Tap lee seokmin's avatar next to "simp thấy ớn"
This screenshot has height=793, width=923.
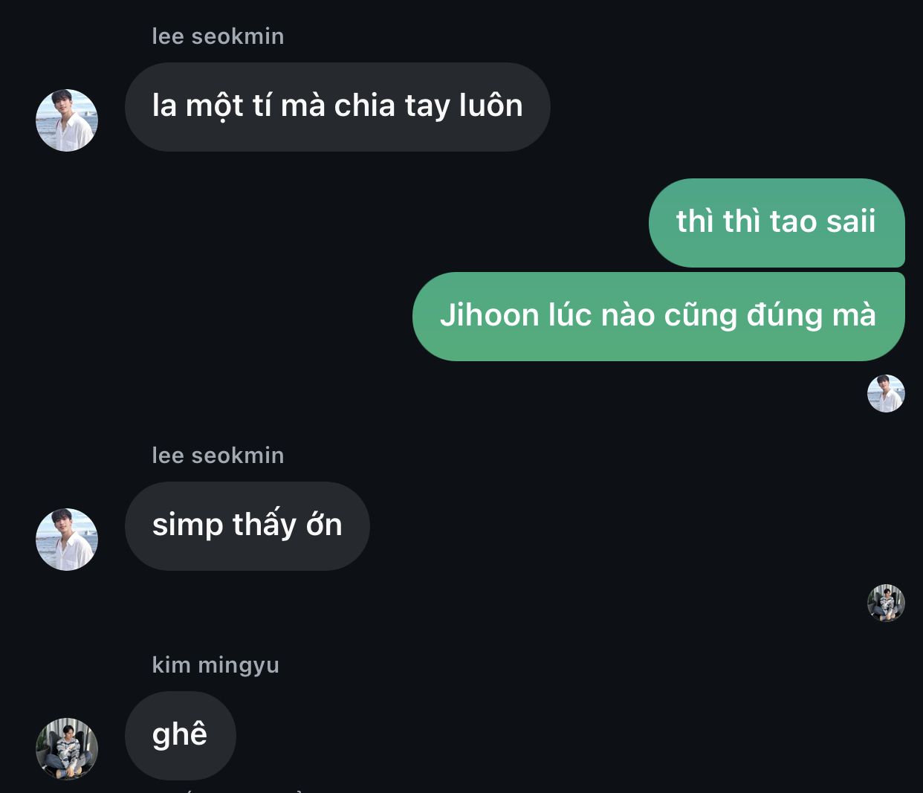coord(67,540)
